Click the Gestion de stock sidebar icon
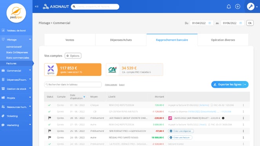 point(3,89)
